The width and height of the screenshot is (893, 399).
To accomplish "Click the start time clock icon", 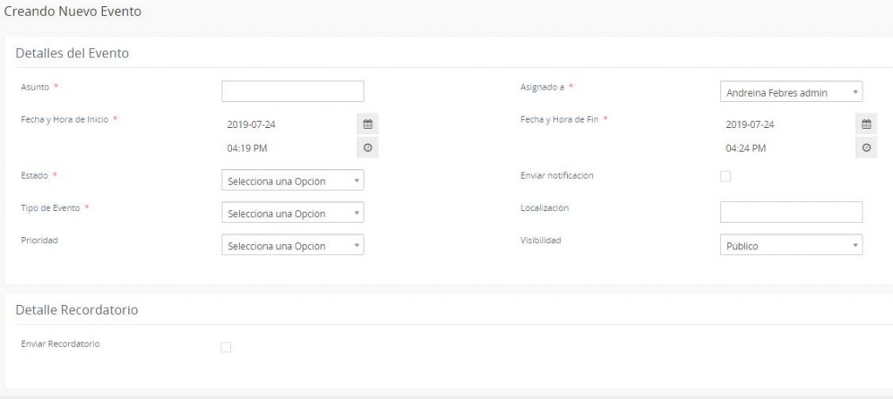I will click(x=367, y=148).
